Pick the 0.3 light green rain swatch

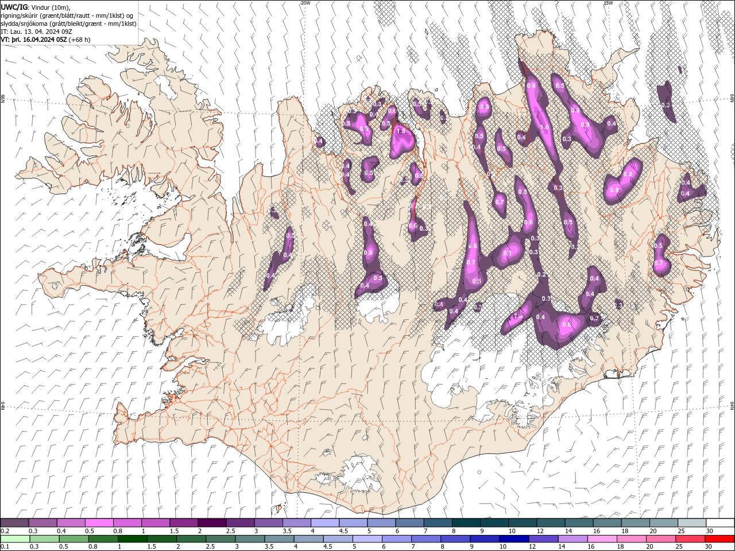(44, 539)
